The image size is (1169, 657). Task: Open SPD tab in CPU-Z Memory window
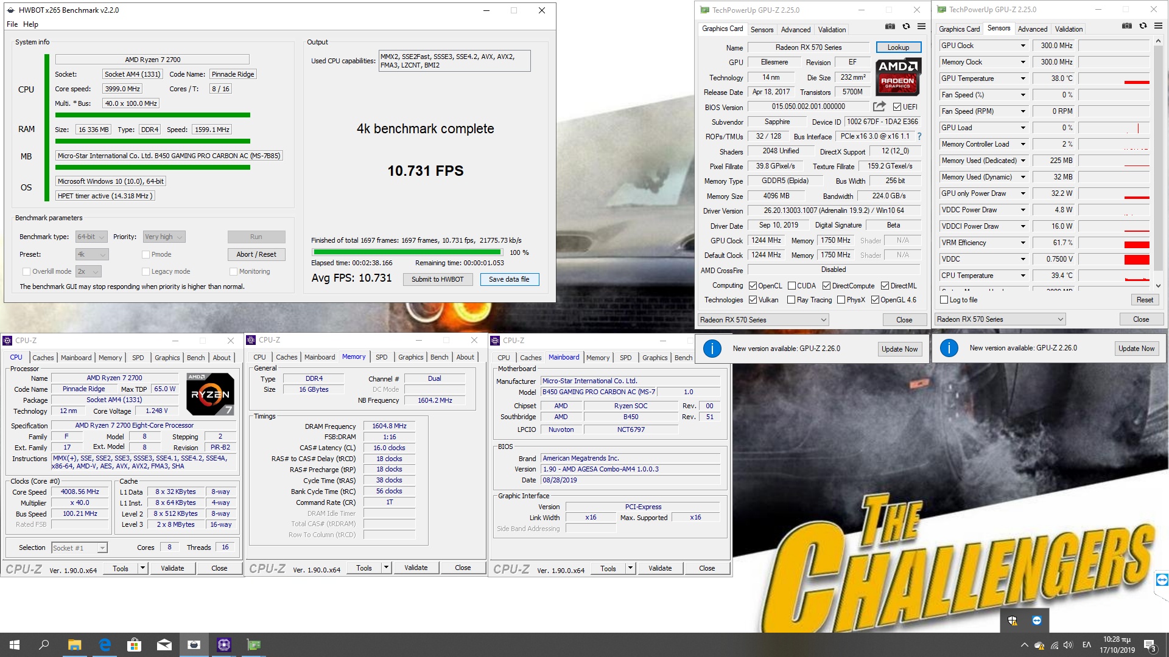tap(382, 357)
